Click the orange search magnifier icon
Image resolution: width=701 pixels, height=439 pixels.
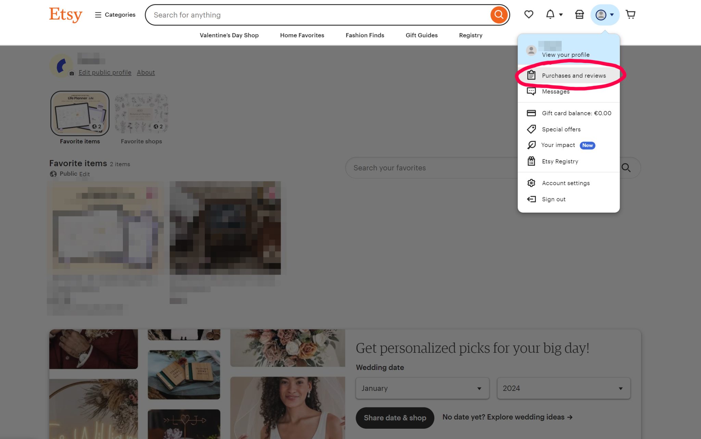pos(498,15)
